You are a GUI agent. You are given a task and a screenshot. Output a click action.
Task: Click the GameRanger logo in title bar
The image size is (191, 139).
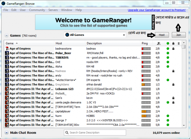[x=3, y=3]
